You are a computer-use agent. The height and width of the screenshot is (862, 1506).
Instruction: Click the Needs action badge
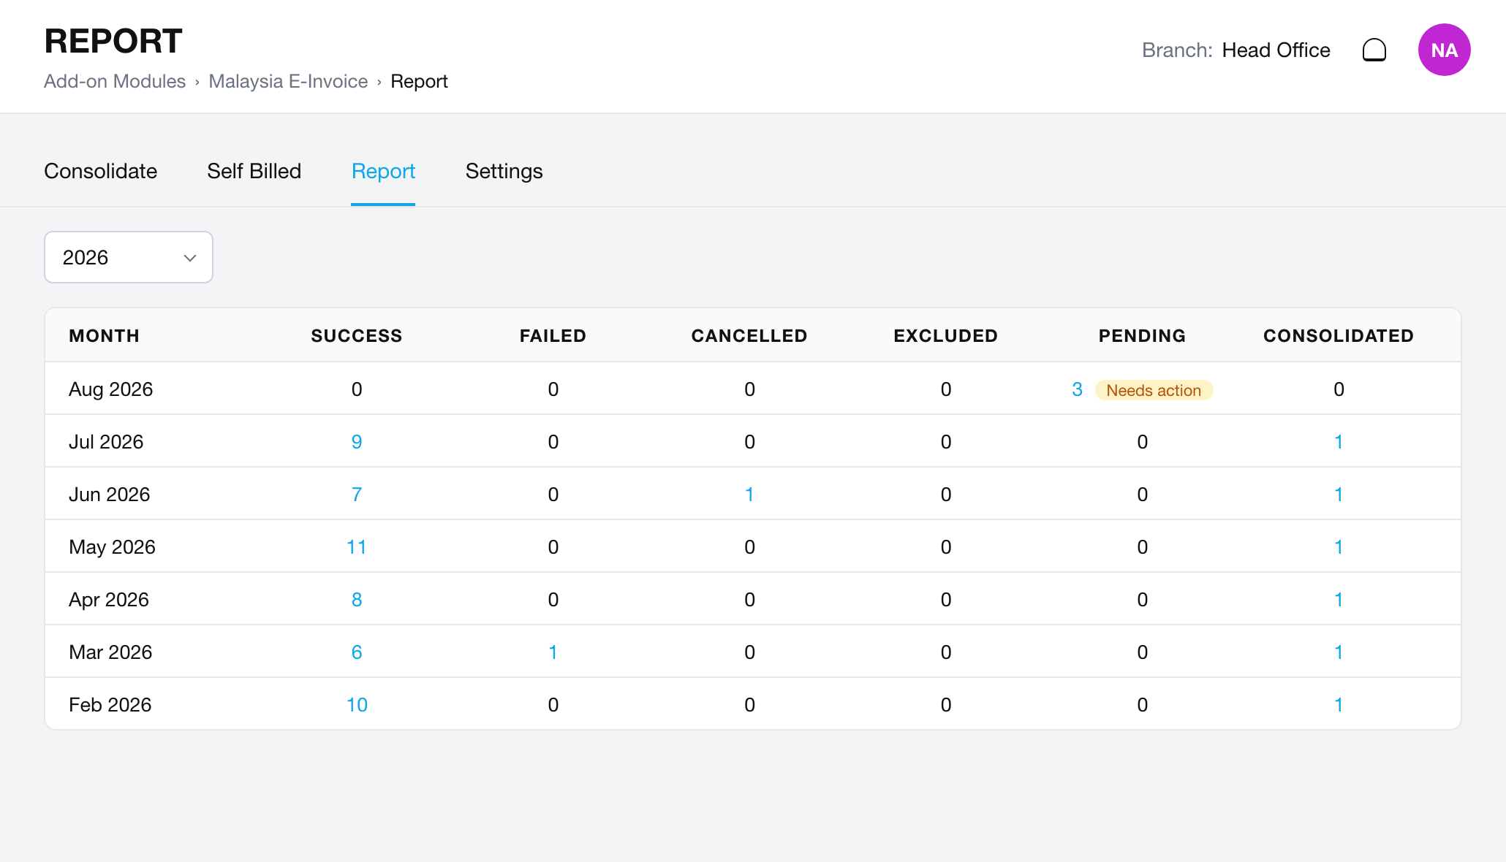pyautogui.click(x=1154, y=390)
